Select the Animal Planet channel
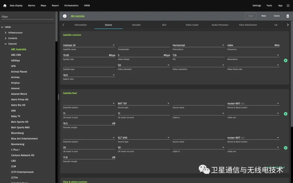 tap(19, 72)
